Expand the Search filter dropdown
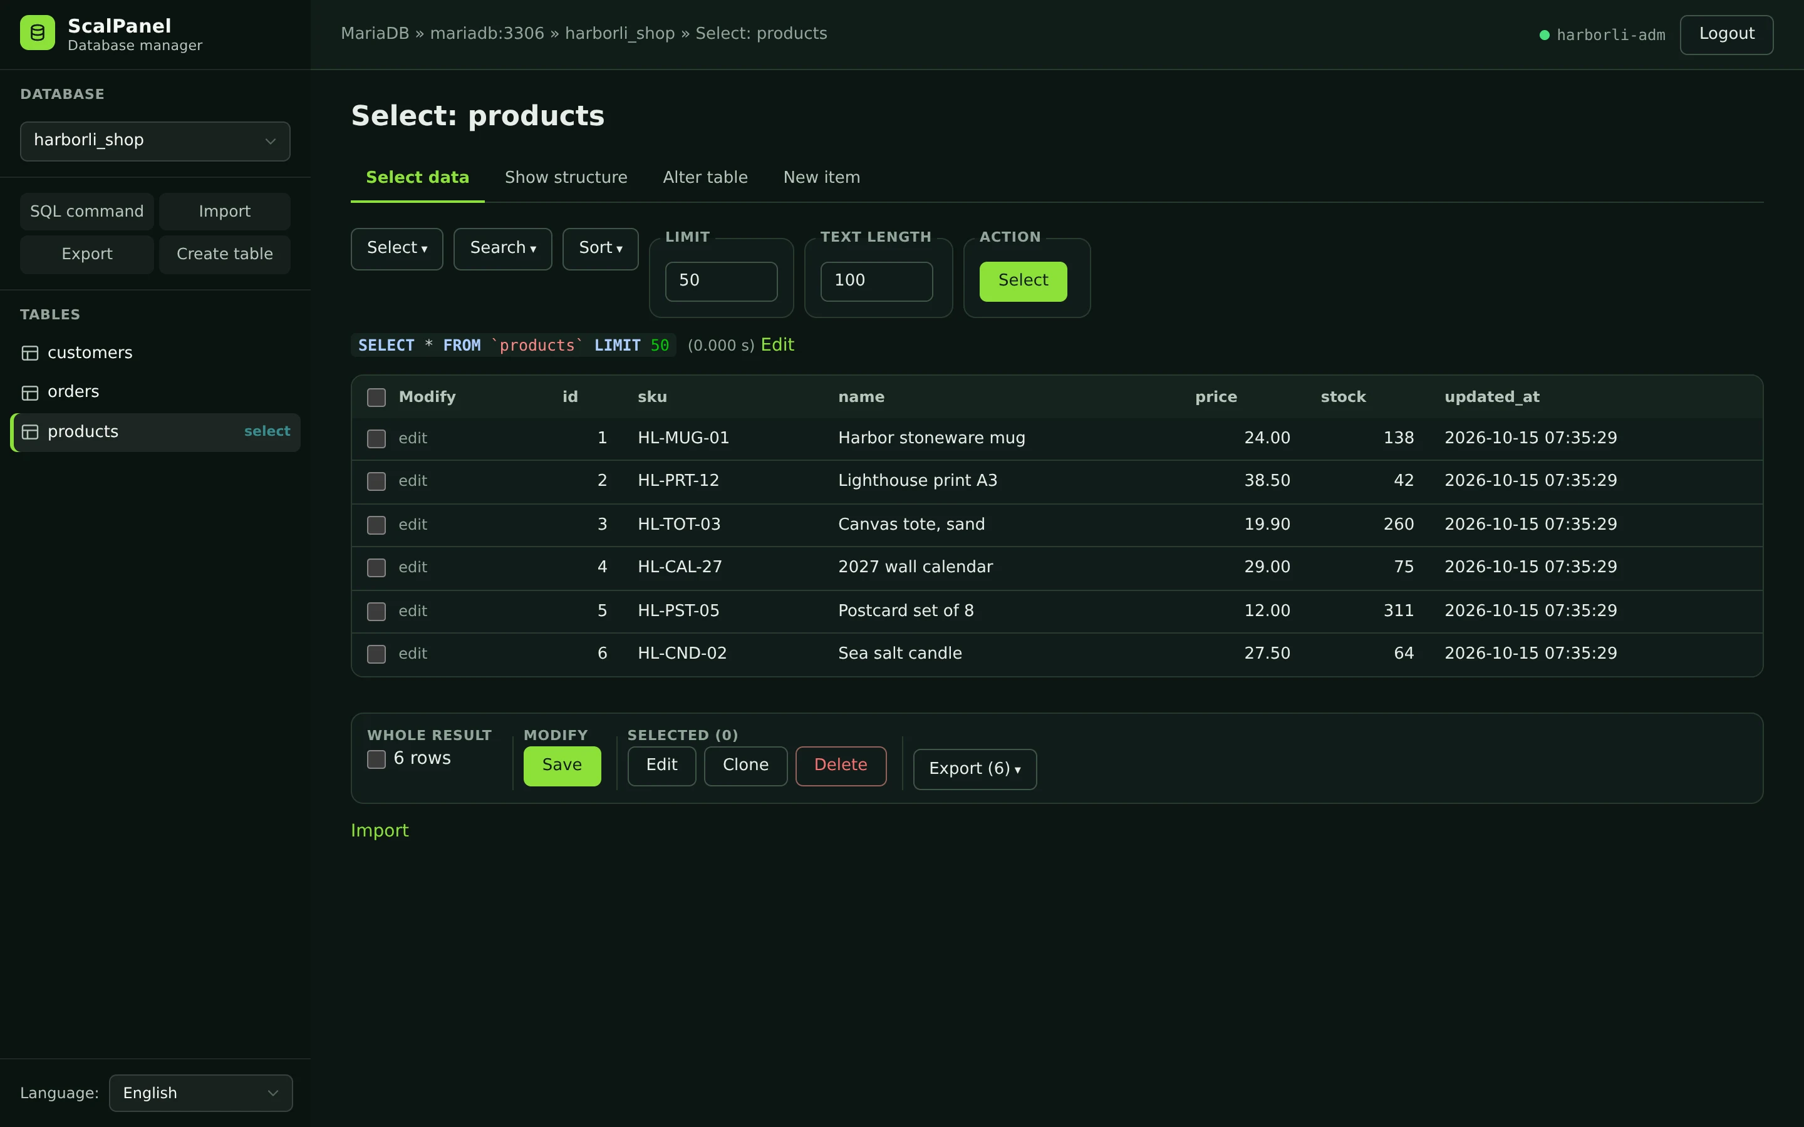This screenshot has height=1127, width=1804. pos(502,248)
